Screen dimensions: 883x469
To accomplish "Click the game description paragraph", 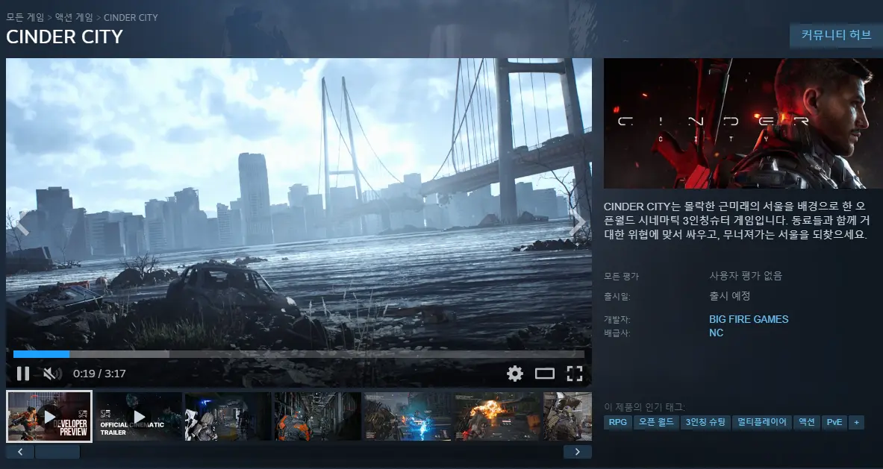I will pyautogui.click(x=737, y=221).
